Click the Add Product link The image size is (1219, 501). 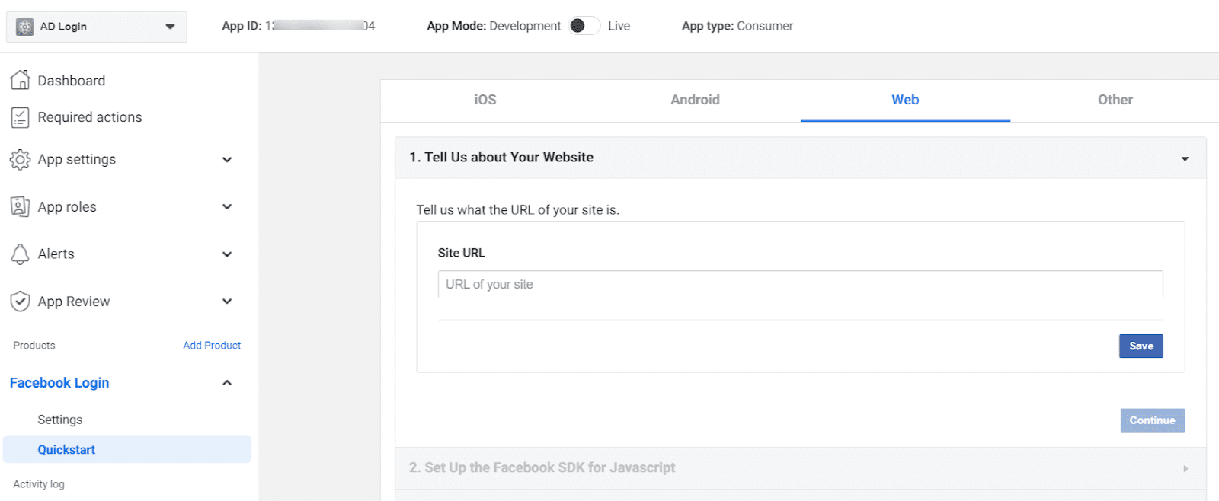(212, 346)
